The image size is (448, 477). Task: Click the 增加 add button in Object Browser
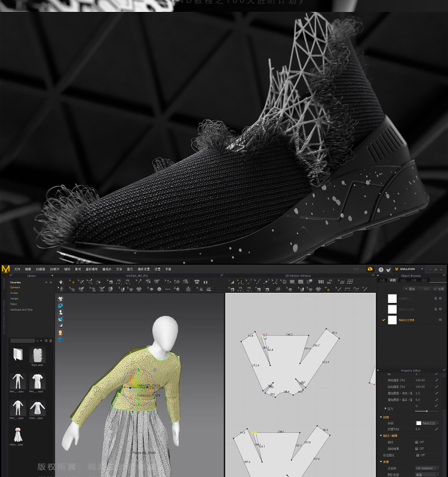tap(410, 289)
